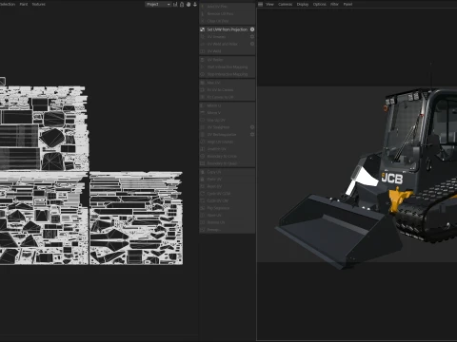This screenshot has height=342, width=457.
Task: Select the Remove UV Pins command
Action: pyautogui.click(x=227, y=13)
